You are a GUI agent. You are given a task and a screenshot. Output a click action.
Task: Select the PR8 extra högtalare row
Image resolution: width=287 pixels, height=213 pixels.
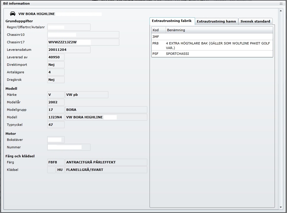pyautogui.click(x=212, y=45)
